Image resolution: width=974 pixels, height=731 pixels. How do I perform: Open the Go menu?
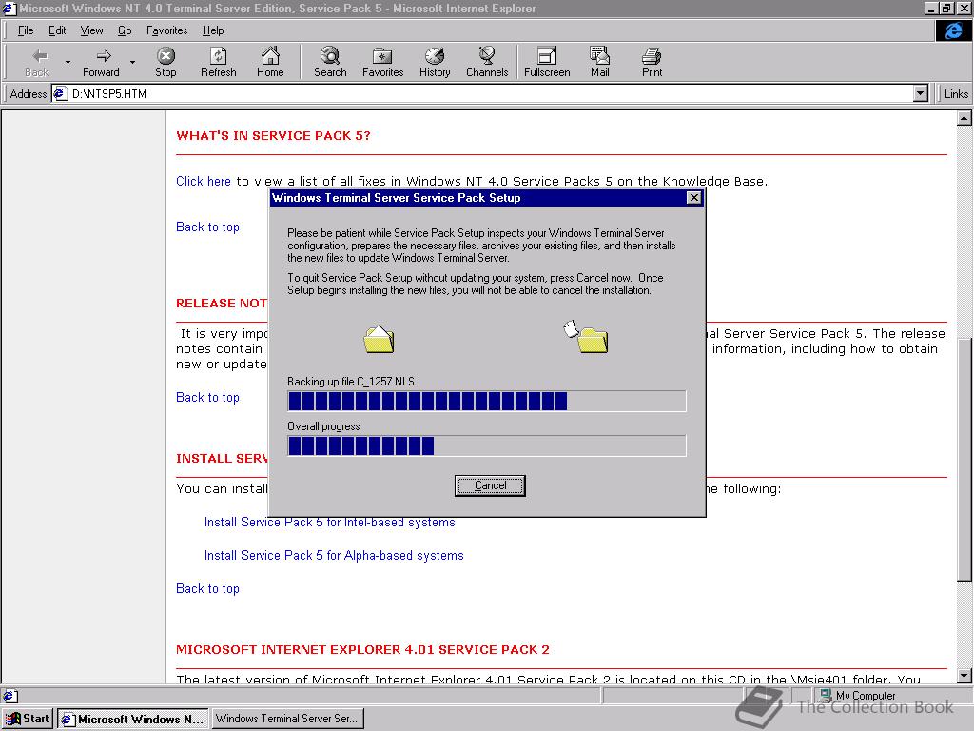(x=126, y=30)
